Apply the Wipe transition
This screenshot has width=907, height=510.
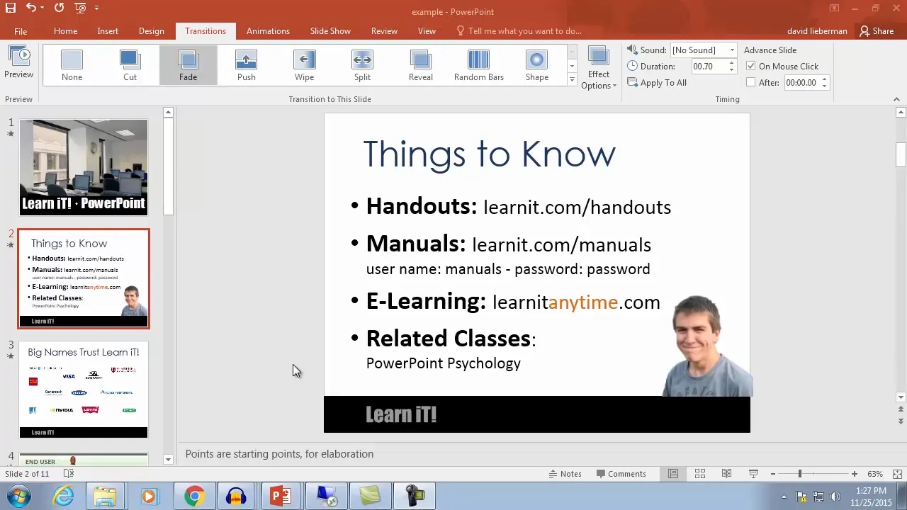click(x=304, y=66)
